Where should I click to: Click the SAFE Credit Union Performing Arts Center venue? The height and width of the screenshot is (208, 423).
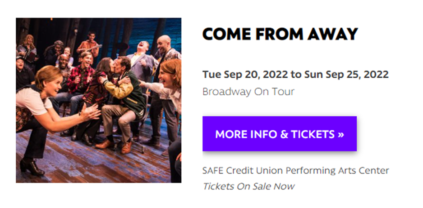pos(295,171)
